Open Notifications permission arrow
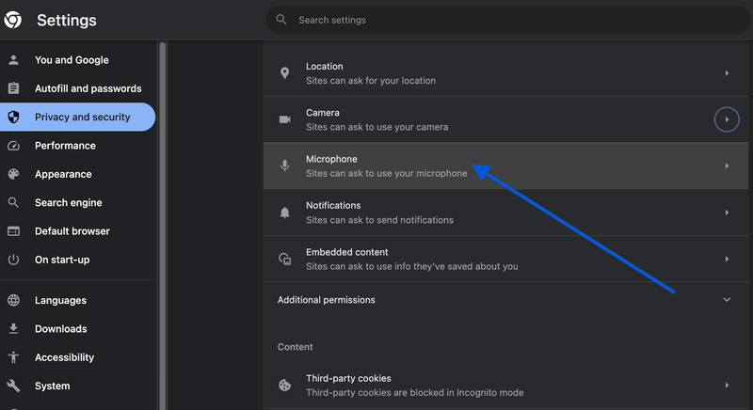Screen dimensions: 753x410 (x=727, y=212)
